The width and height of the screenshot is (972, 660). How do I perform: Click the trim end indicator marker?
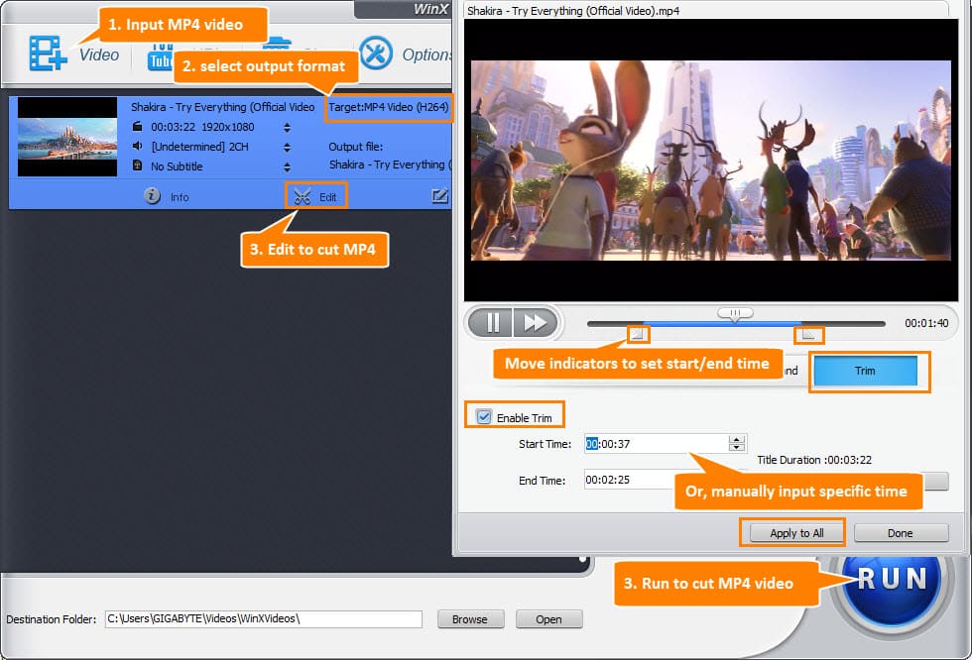click(x=808, y=334)
